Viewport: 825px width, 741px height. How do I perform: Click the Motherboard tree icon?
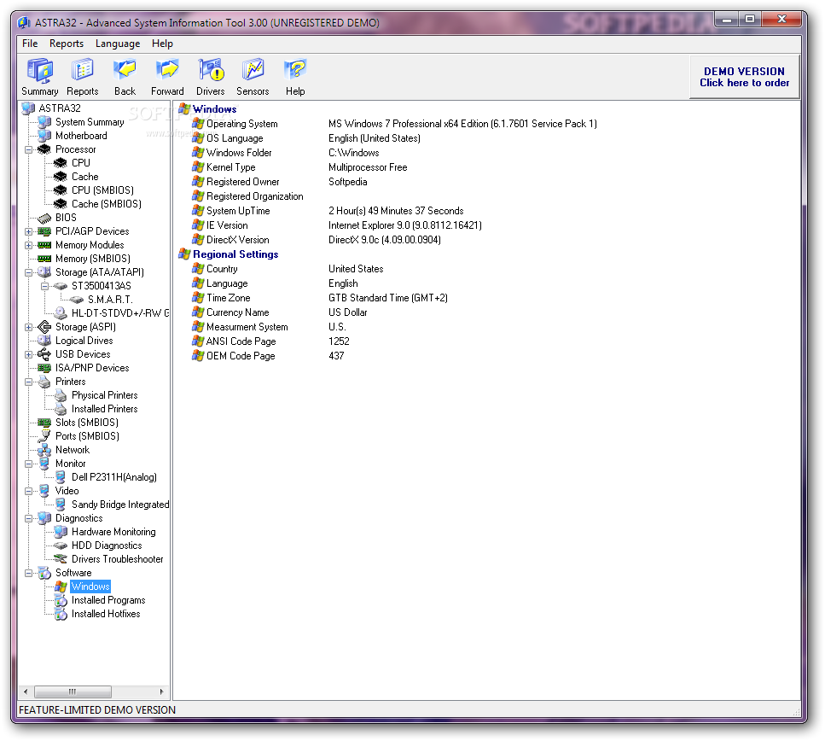pos(44,136)
